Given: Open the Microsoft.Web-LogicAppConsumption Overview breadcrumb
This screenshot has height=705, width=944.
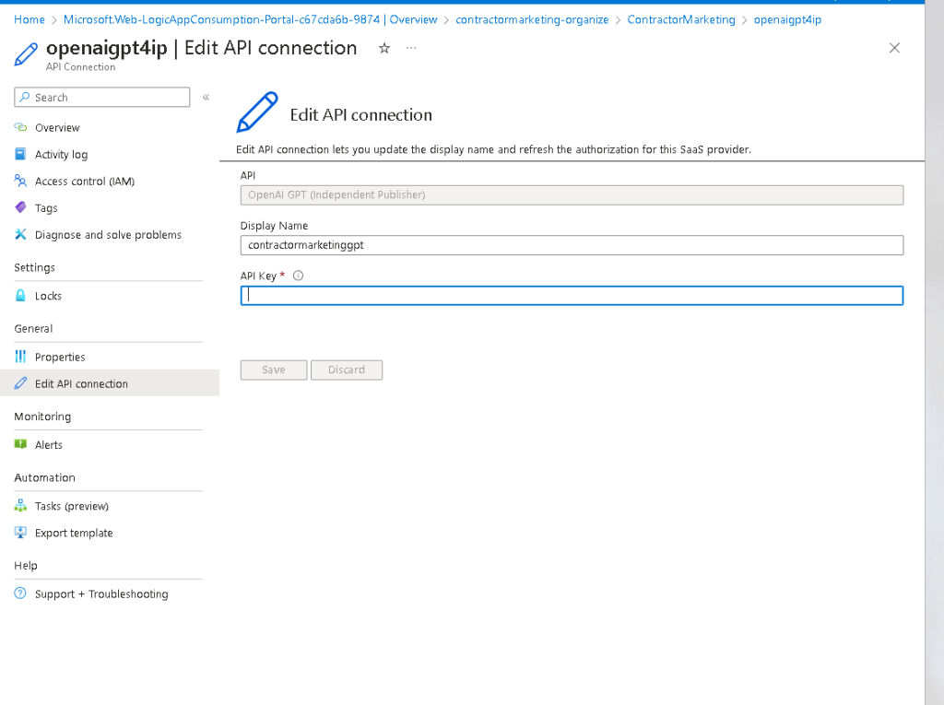Looking at the screenshot, I should [x=251, y=20].
